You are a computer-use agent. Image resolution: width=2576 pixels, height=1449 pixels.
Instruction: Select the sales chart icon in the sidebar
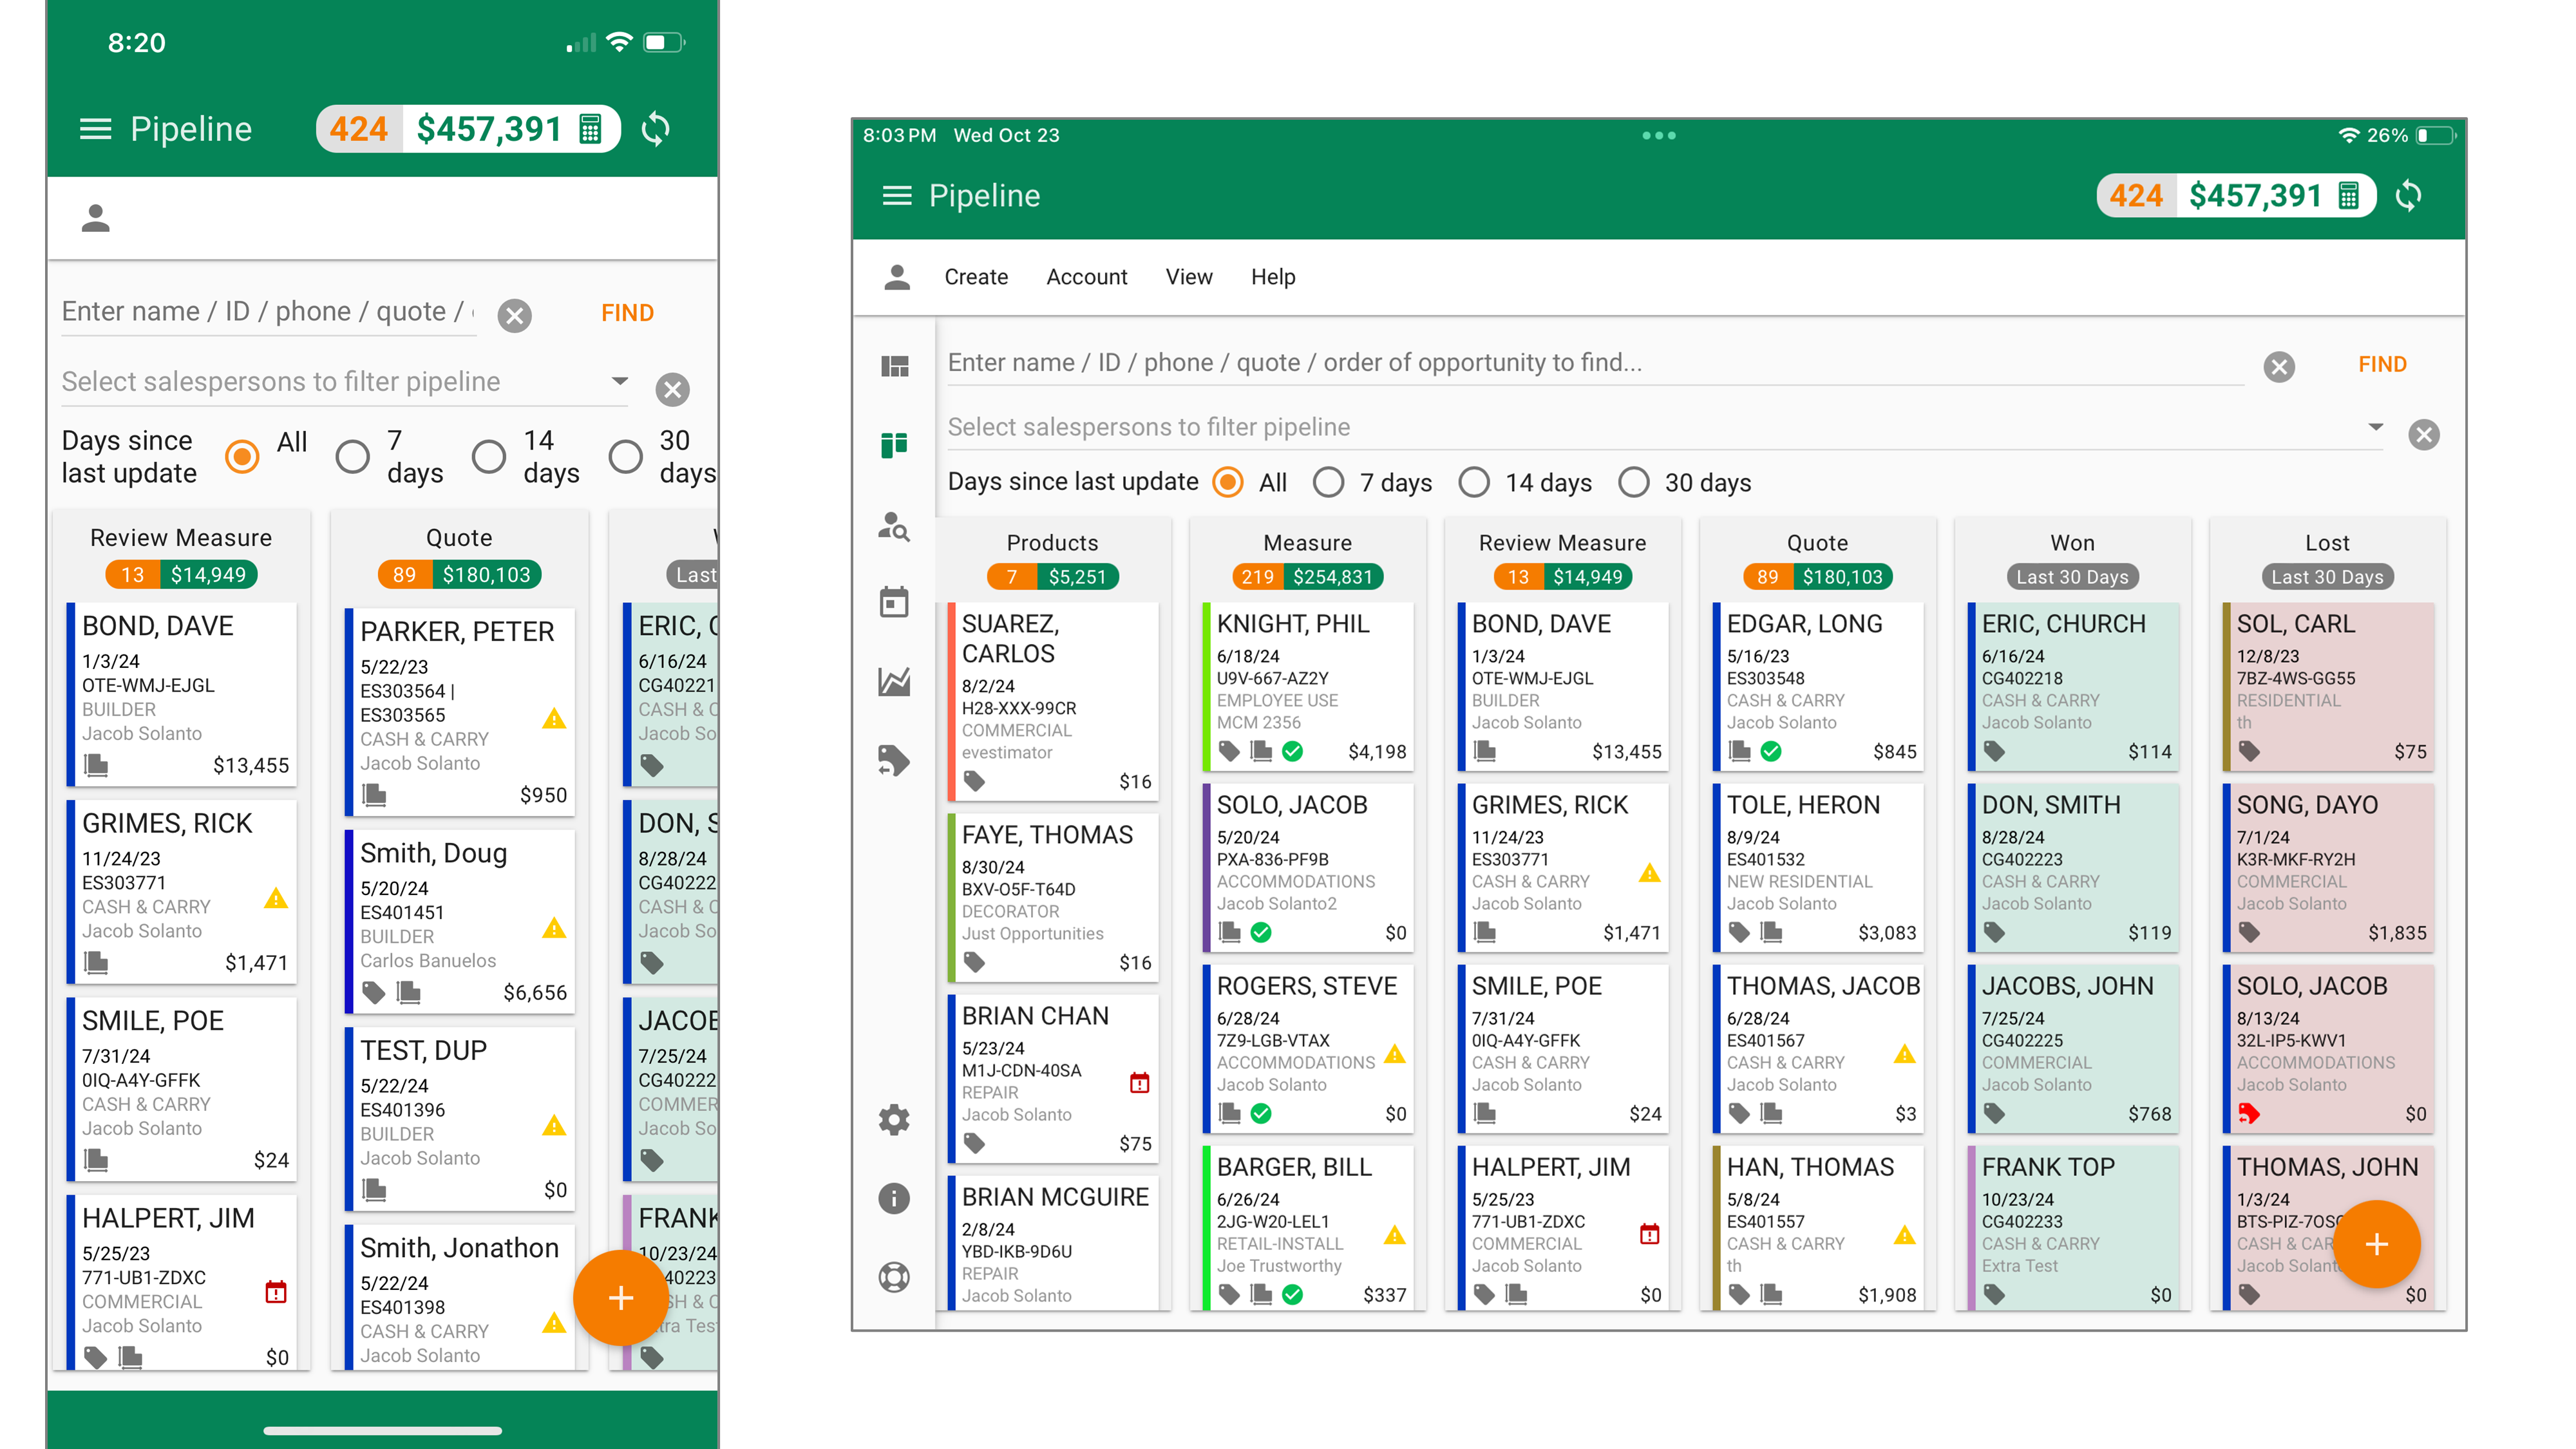(895, 681)
